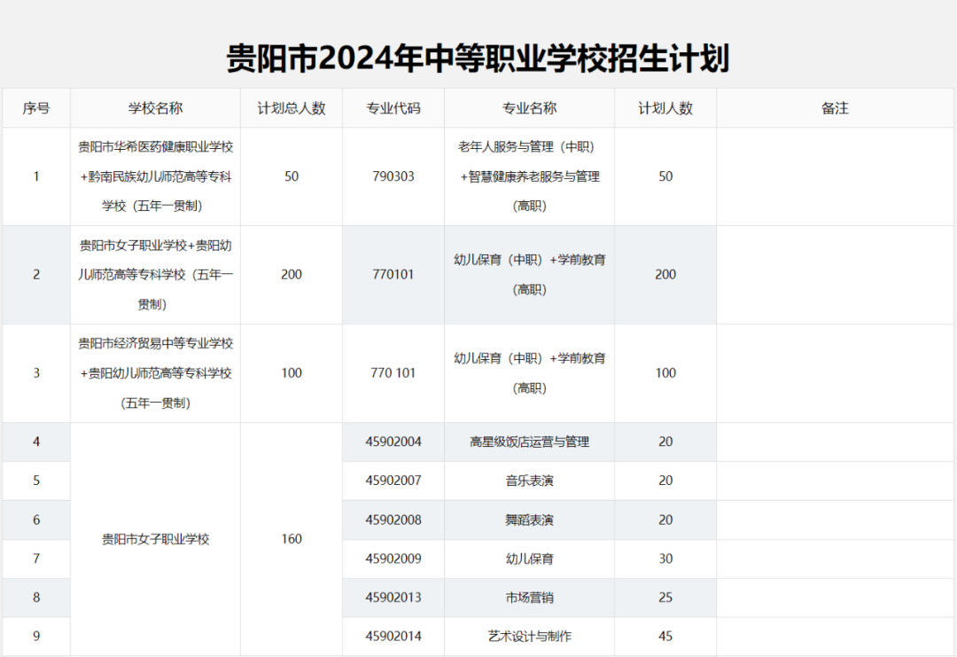Click the table title 贵阳市2024年中等职业学校招生计划
The width and height of the screenshot is (957, 657).
click(478, 55)
